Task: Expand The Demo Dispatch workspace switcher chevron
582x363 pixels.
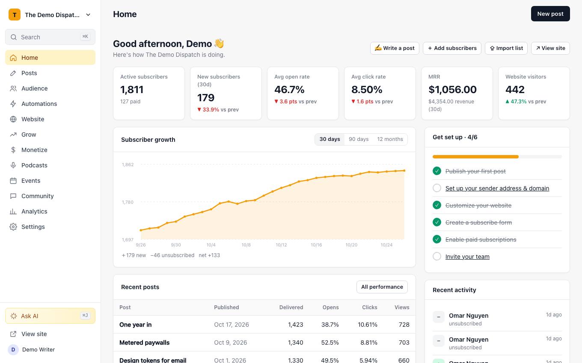Action: 88,15
